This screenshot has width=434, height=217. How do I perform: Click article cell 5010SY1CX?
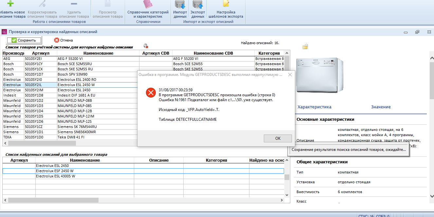point(41,69)
